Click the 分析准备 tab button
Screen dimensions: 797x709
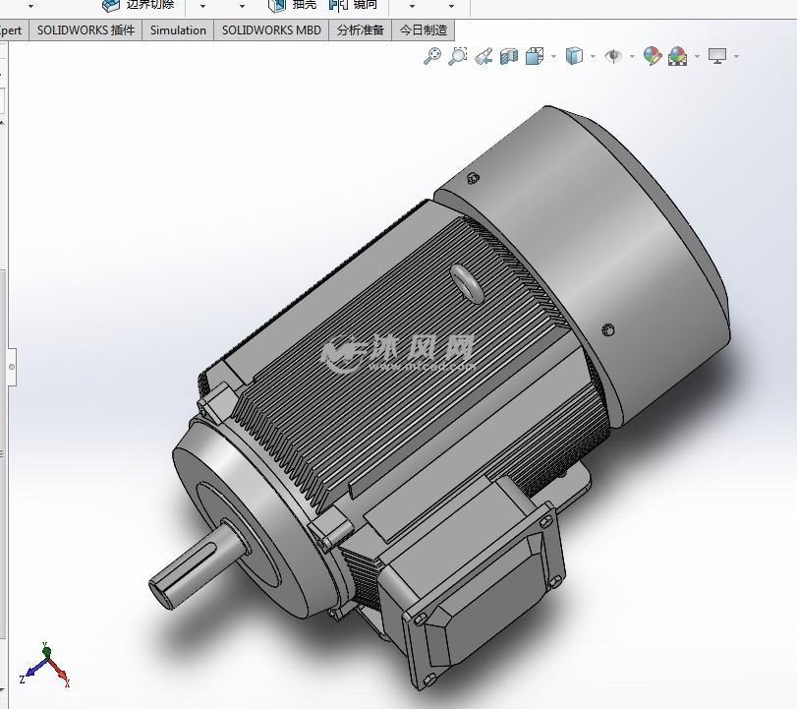360,30
